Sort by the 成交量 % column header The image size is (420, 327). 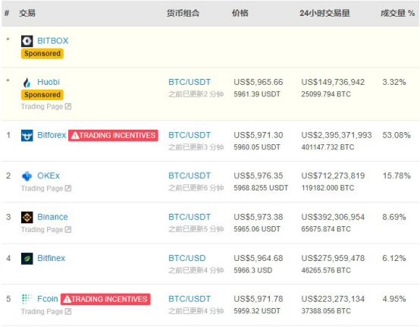(398, 13)
